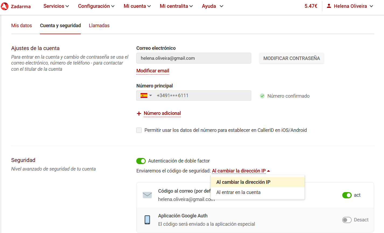
Task: Click the Autenticación de doble factor label
Action: (x=179, y=161)
